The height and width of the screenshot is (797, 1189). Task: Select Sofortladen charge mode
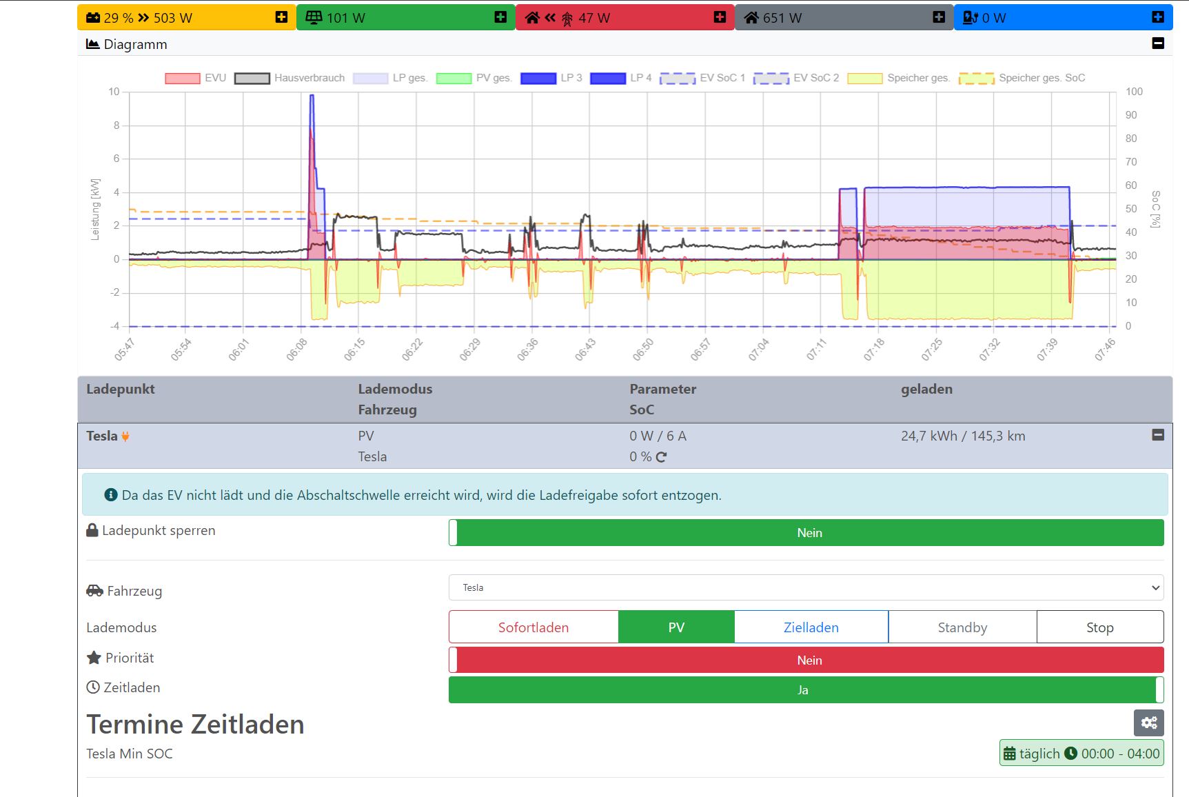tap(533, 627)
